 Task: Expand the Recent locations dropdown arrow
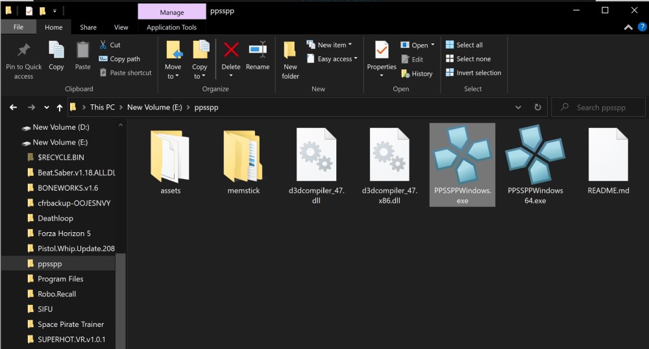[x=46, y=108]
